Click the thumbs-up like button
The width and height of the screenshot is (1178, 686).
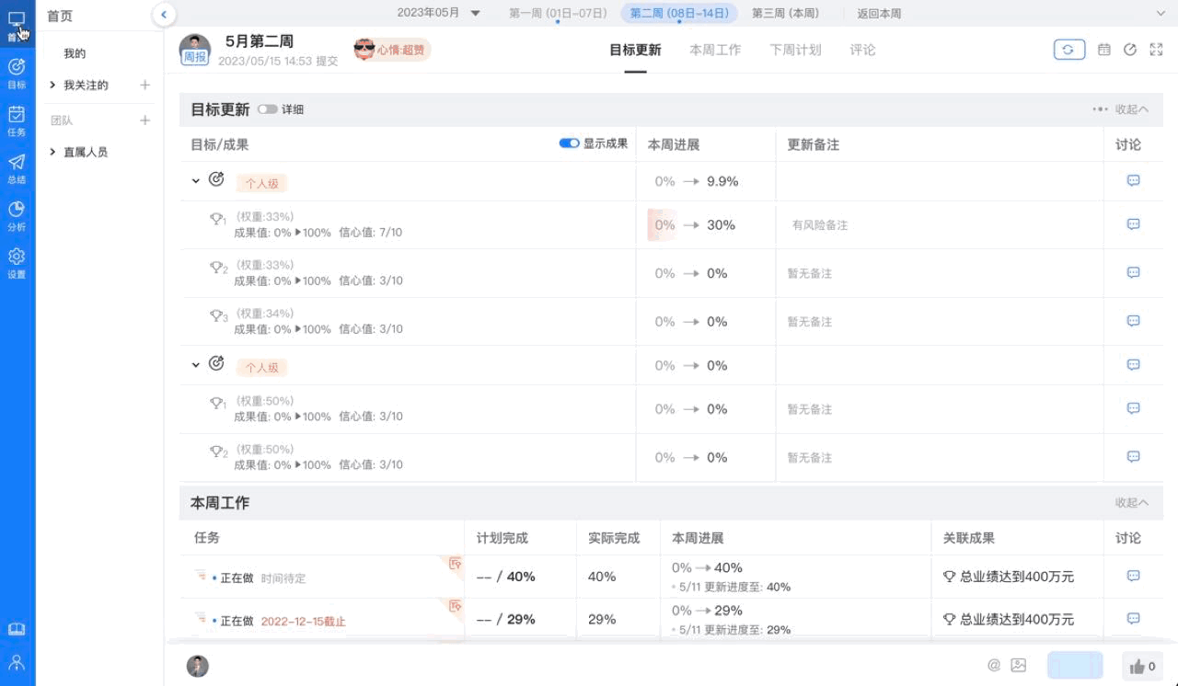(x=1141, y=667)
